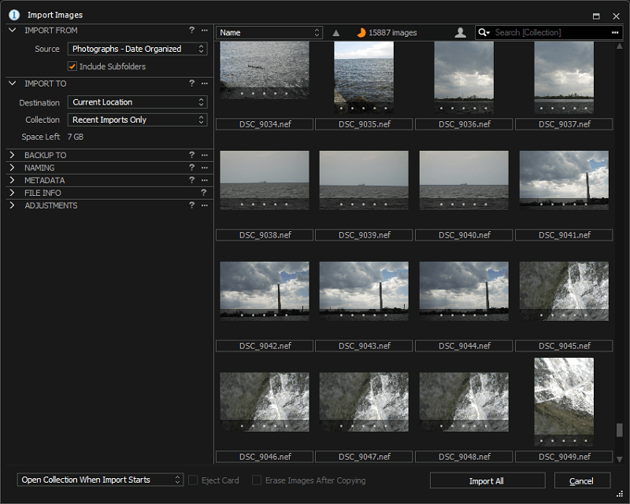Click the sort direction triangle arrow
Image resolution: width=630 pixels, height=504 pixels.
pyautogui.click(x=336, y=33)
